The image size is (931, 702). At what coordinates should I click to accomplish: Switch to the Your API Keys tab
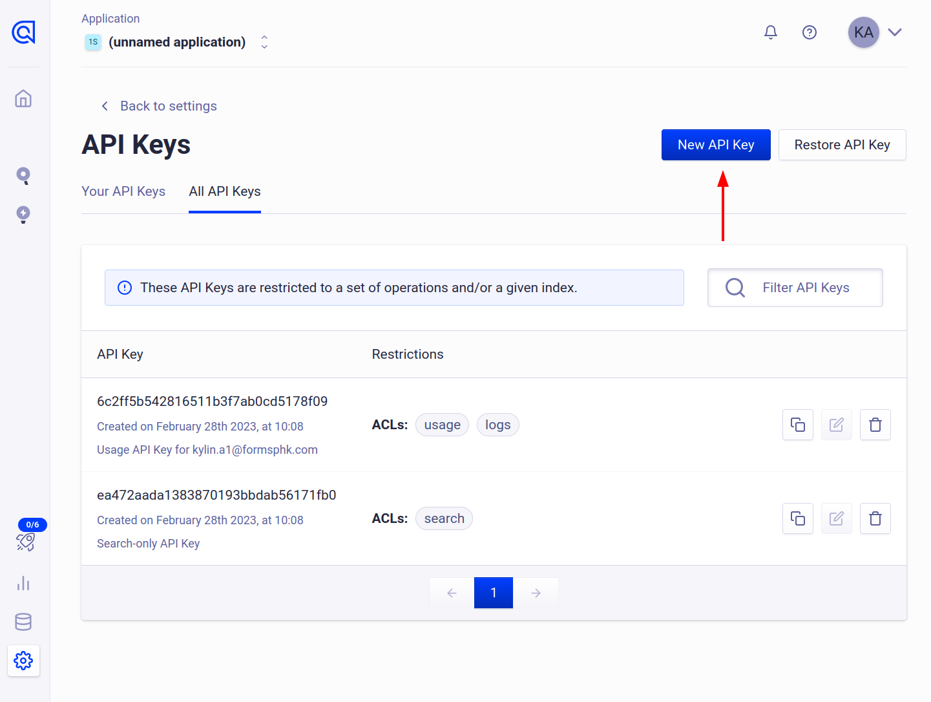(x=123, y=191)
